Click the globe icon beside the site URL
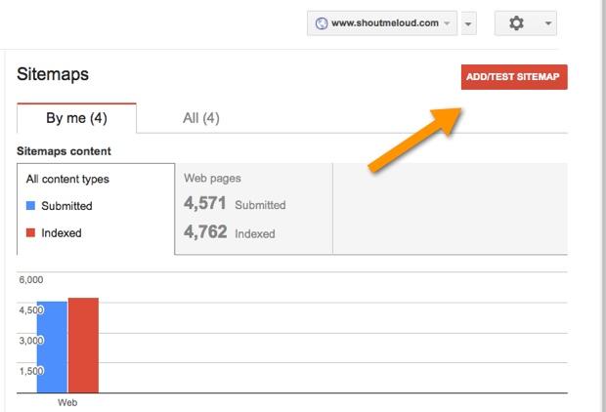 322,23
